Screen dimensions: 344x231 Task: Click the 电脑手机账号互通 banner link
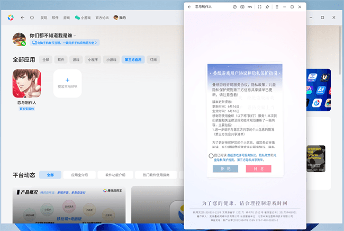pyautogui.click(x=65, y=42)
